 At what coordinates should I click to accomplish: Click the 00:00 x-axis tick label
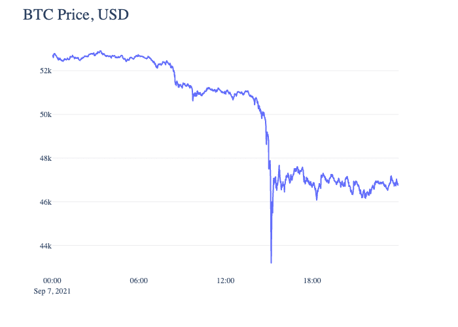point(52,281)
